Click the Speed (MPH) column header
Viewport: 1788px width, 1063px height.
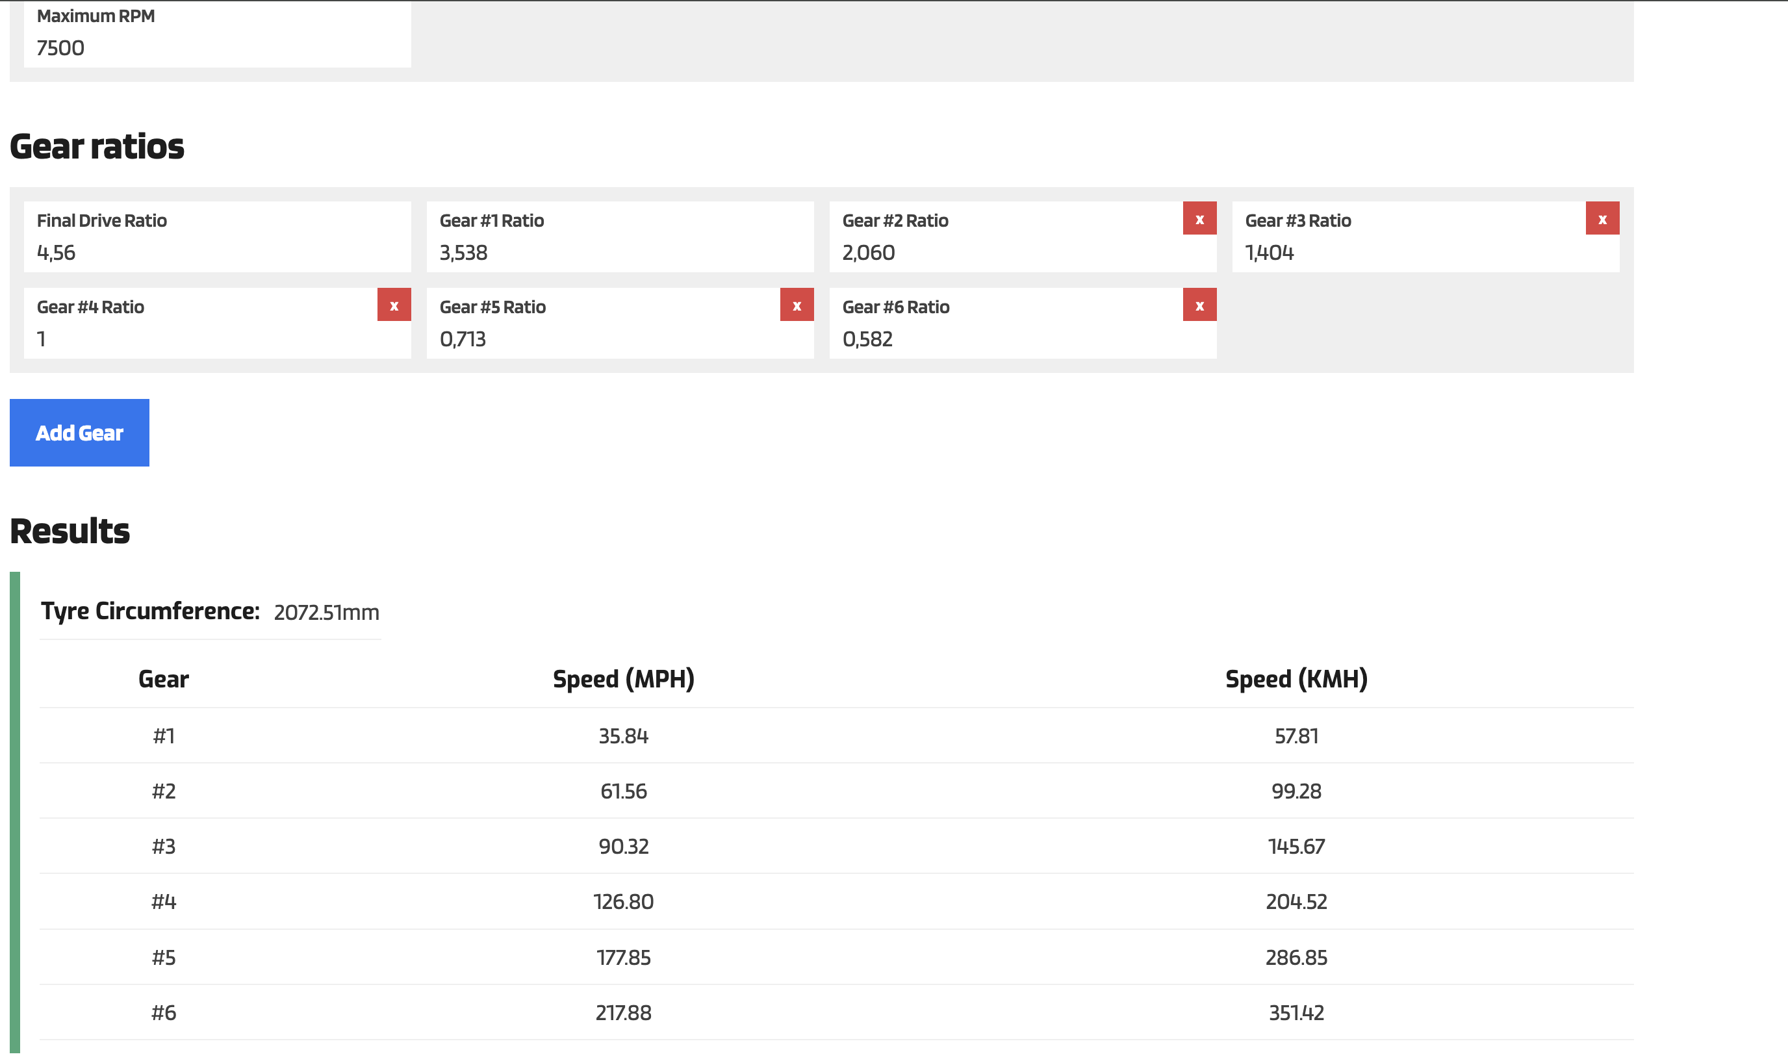(623, 678)
